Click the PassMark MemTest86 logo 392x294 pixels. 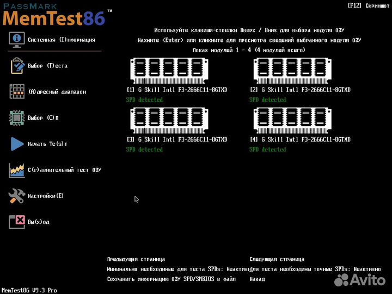coord(57,15)
